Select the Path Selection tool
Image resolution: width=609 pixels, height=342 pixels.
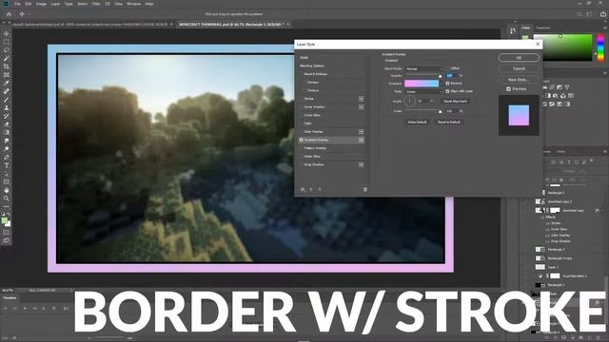pyautogui.click(x=7, y=174)
